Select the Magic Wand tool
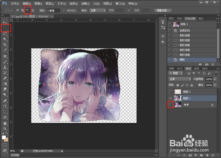This screenshot has height=158, width=221. pyautogui.click(x=5, y=39)
